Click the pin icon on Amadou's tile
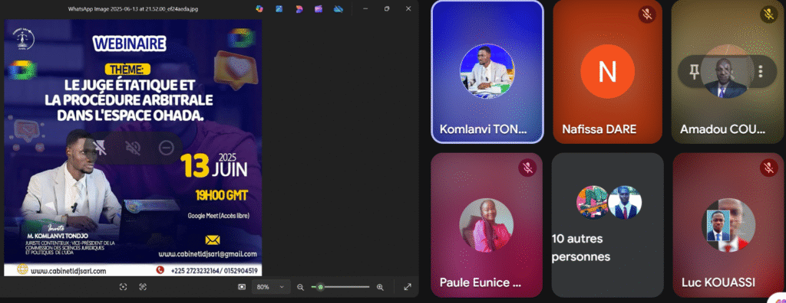This screenshot has width=786, height=303. 694,72
